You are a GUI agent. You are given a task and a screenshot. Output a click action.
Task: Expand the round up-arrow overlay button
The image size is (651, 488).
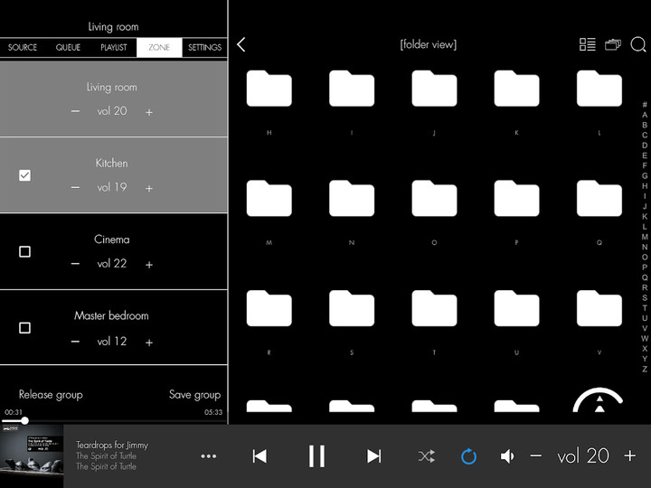(598, 406)
